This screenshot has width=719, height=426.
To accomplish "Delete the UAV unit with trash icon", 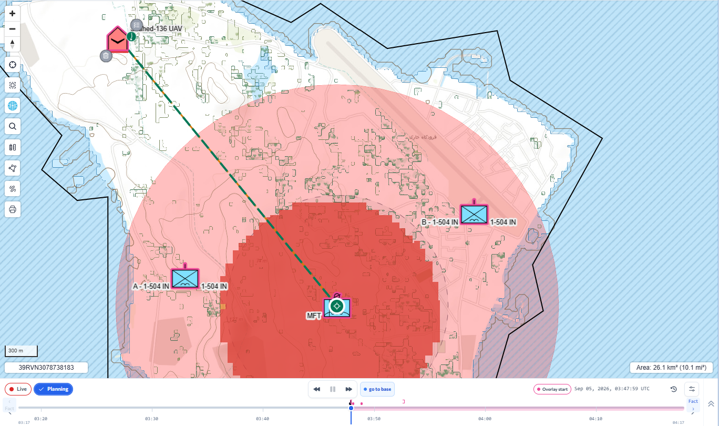I will coord(106,56).
